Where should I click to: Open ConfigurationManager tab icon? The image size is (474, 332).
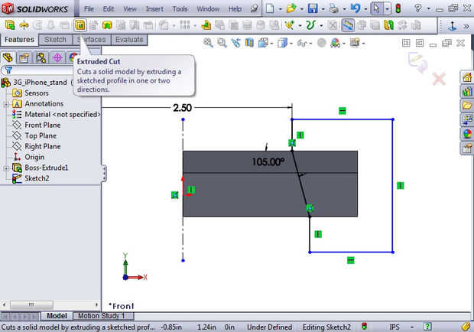(x=41, y=57)
